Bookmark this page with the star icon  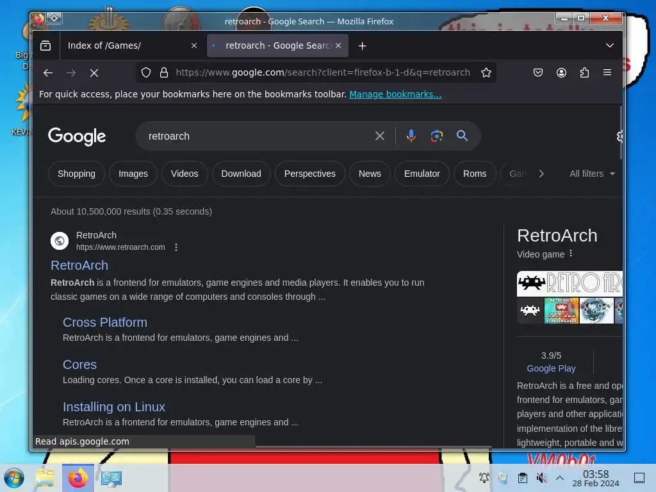pos(486,73)
